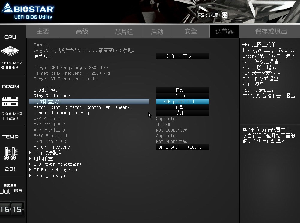Expand 电压配置 submenu

tap(43, 158)
